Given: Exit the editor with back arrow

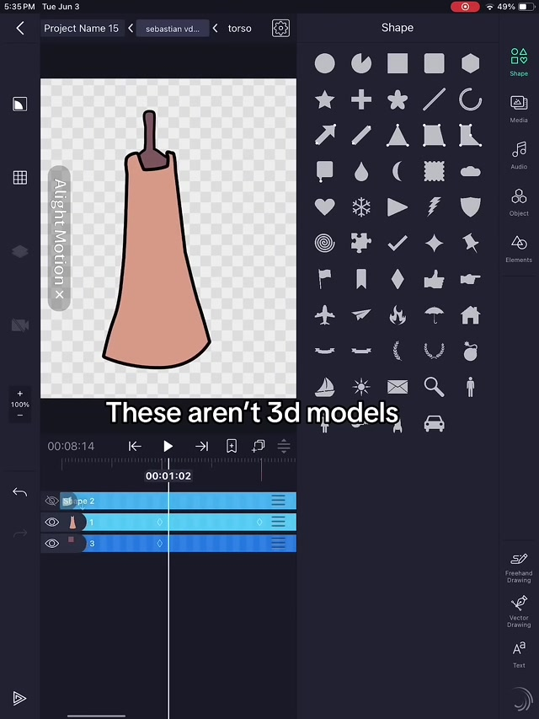Looking at the screenshot, I should [19, 28].
